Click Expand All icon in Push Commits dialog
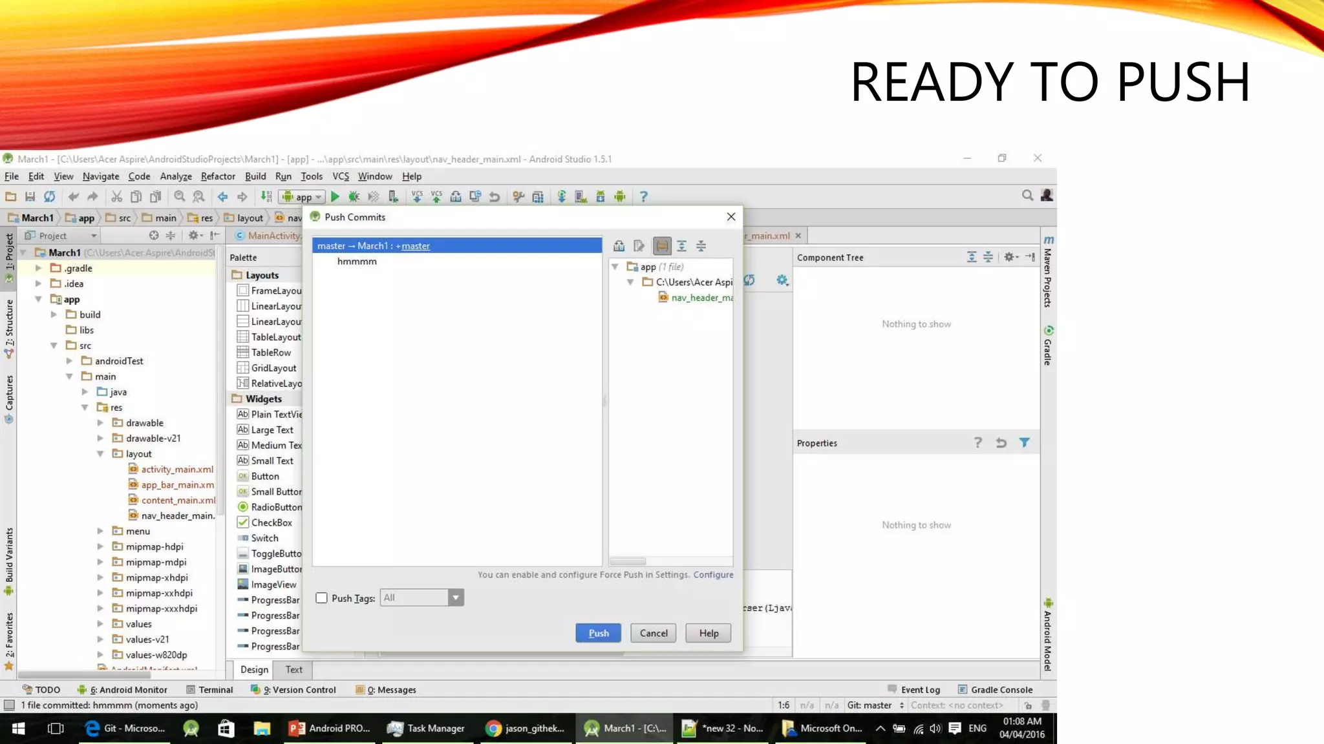The image size is (1324, 744). pos(681,246)
